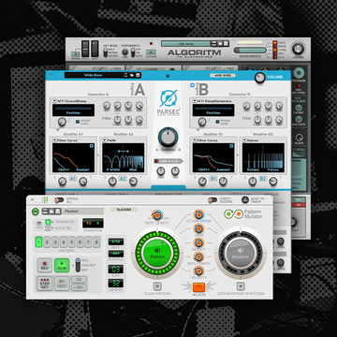Click the green RUN button
This screenshot has height=337, width=337.
(x=62, y=266)
